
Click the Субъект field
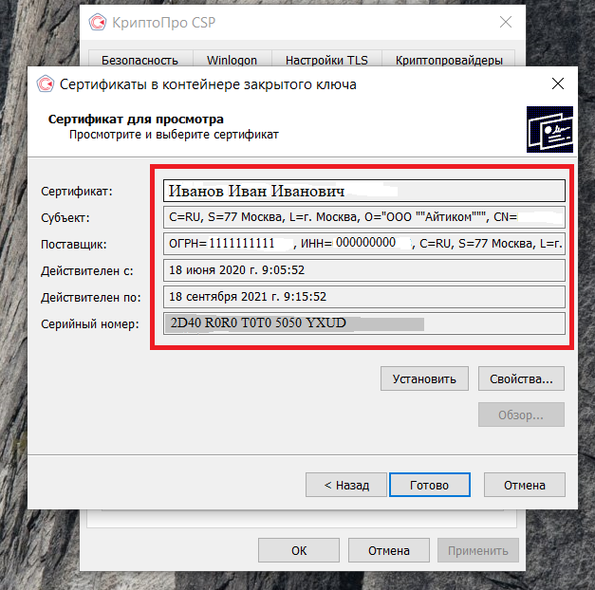coord(364,217)
